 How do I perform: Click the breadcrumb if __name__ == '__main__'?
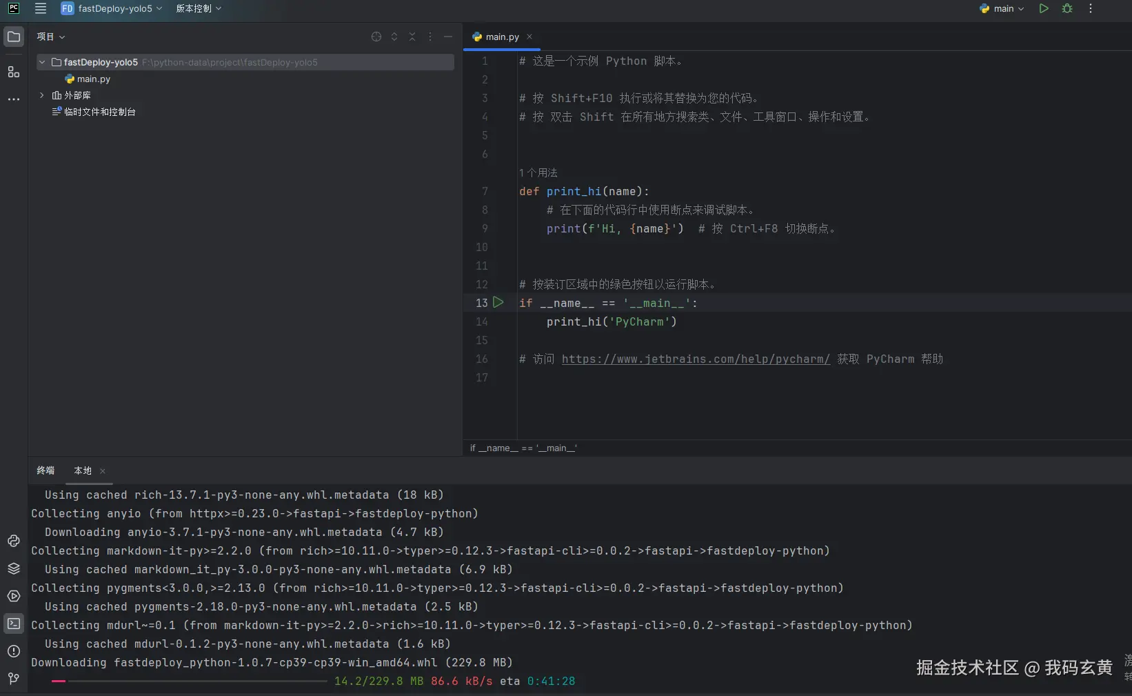tap(523, 448)
